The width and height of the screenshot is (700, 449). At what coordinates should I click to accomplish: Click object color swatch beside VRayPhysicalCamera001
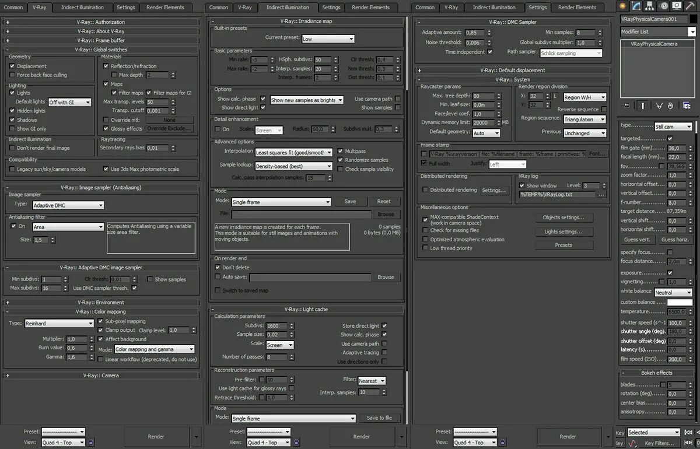tap(693, 19)
